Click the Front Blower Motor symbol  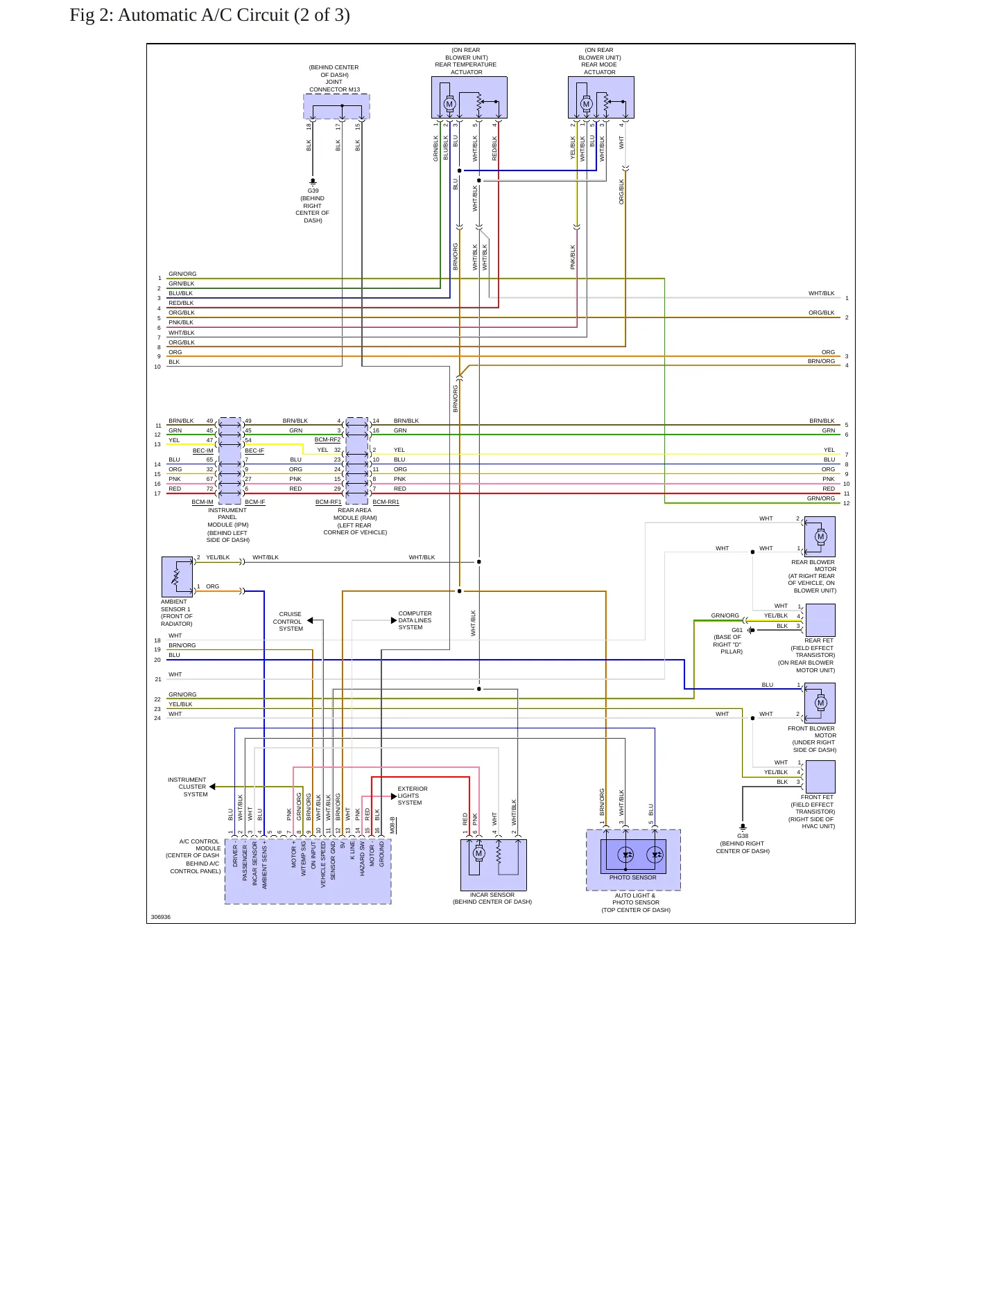pyautogui.click(x=820, y=703)
